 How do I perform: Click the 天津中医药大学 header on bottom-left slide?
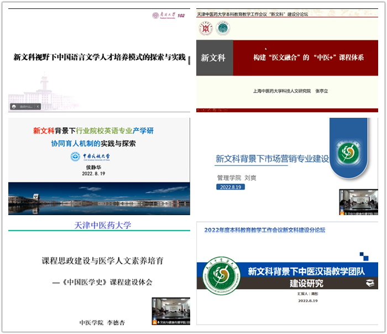(x=103, y=225)
